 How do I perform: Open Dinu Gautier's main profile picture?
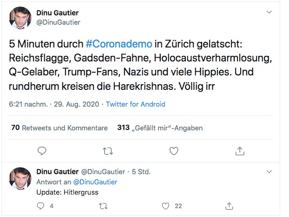click(x=21, y=18)
